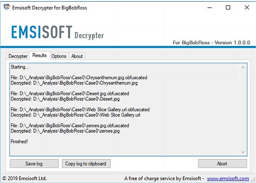Click the Decrypted line for Web Slice Gallery.url
This screenshot has width=256, height=183.
pyautogui.click(x=76, y=115)
